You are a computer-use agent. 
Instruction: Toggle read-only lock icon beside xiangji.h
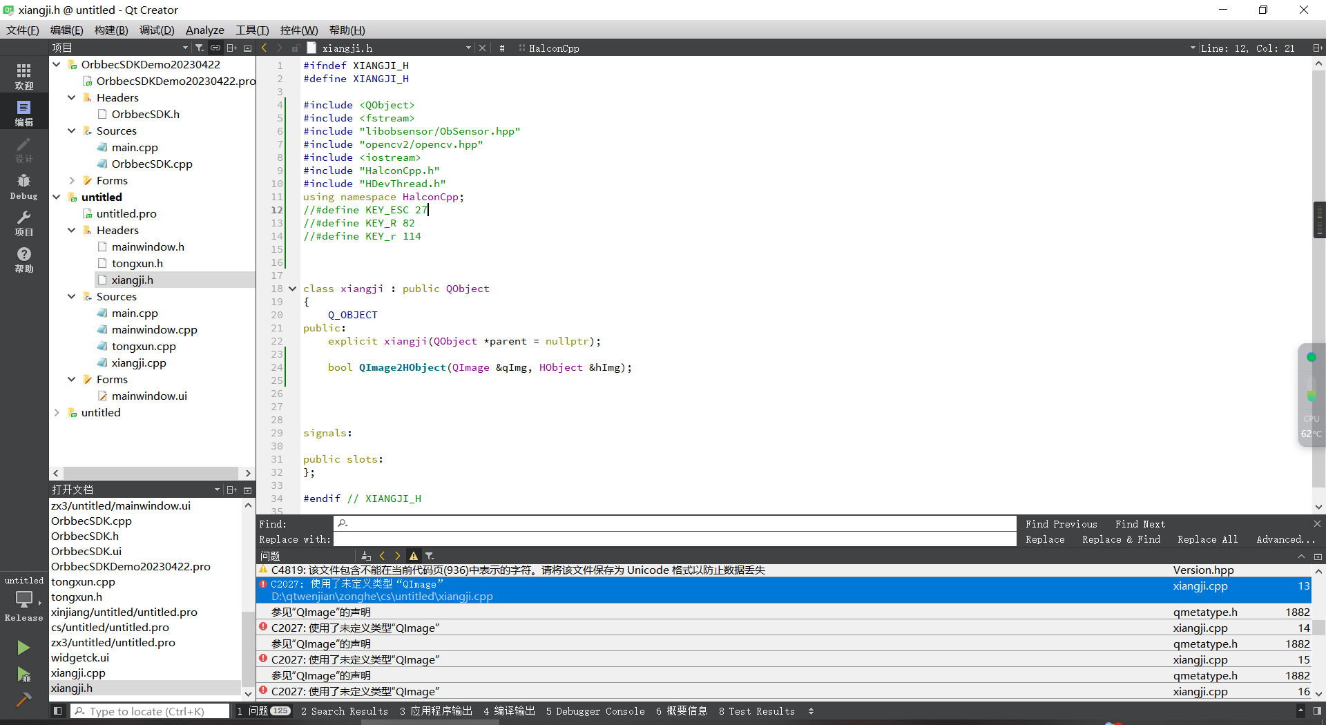[x=295, y=48]
